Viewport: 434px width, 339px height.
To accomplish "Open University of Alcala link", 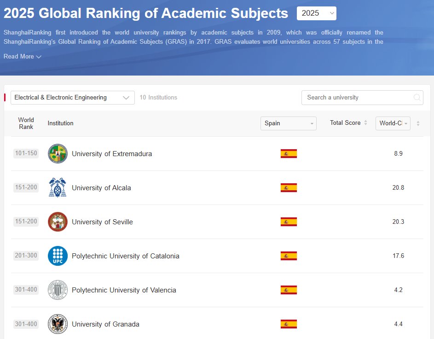I will click(101, 188).
